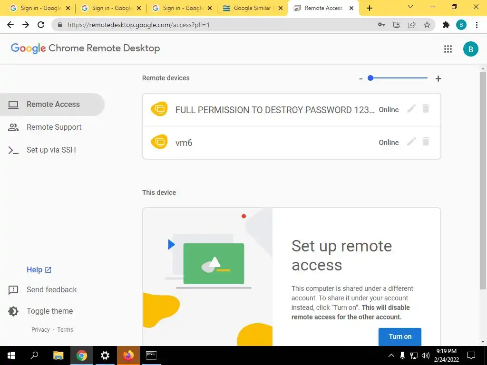Open the Windows Start menu

click(x=11, y=355)
